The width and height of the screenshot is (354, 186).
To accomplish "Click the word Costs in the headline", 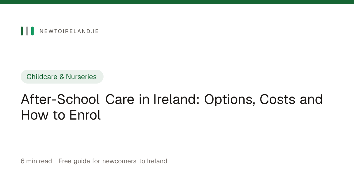I will tap(277, 99).
